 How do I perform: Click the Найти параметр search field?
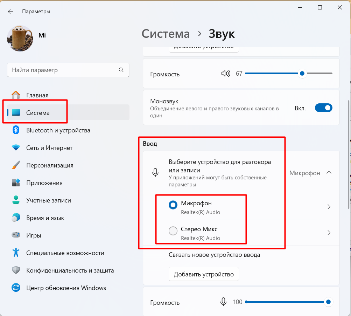point(63,70)
